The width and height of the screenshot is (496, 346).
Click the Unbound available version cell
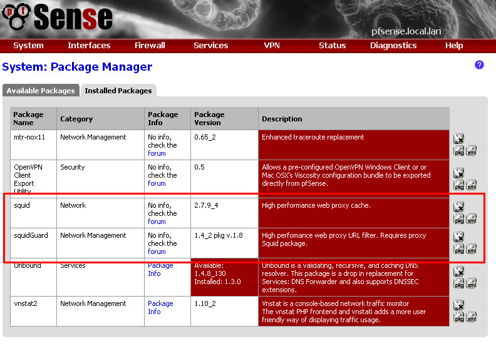[225, 277]
